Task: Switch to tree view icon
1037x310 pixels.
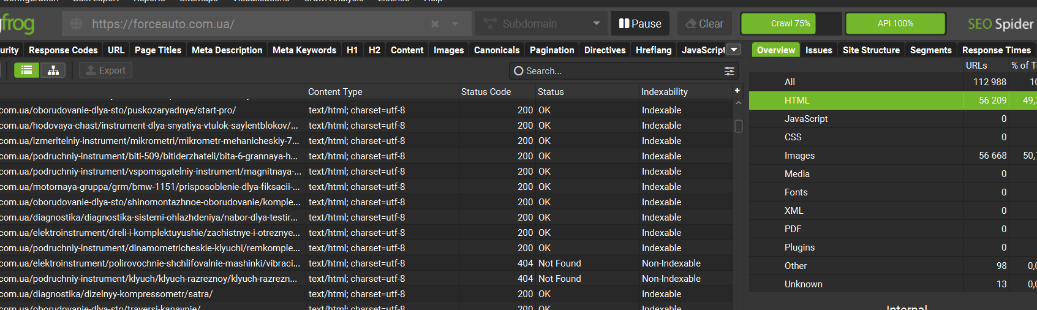Action: click(x=53, y=70)
